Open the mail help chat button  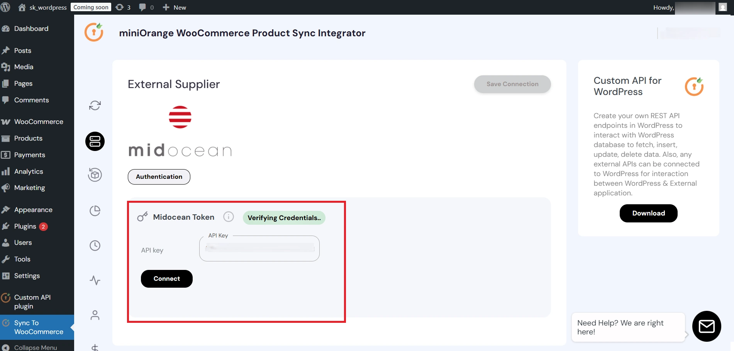point(707,326)
